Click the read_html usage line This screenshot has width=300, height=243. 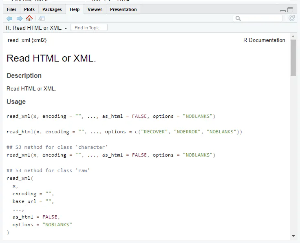click(124, 132)
